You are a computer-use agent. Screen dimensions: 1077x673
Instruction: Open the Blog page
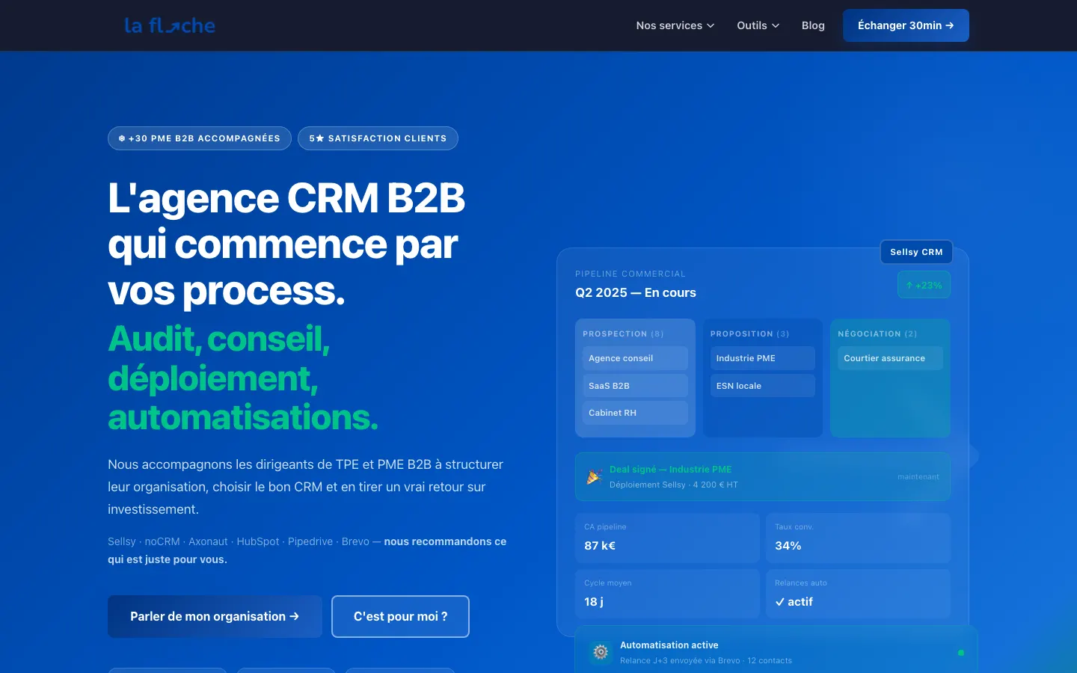click(813, 25)
